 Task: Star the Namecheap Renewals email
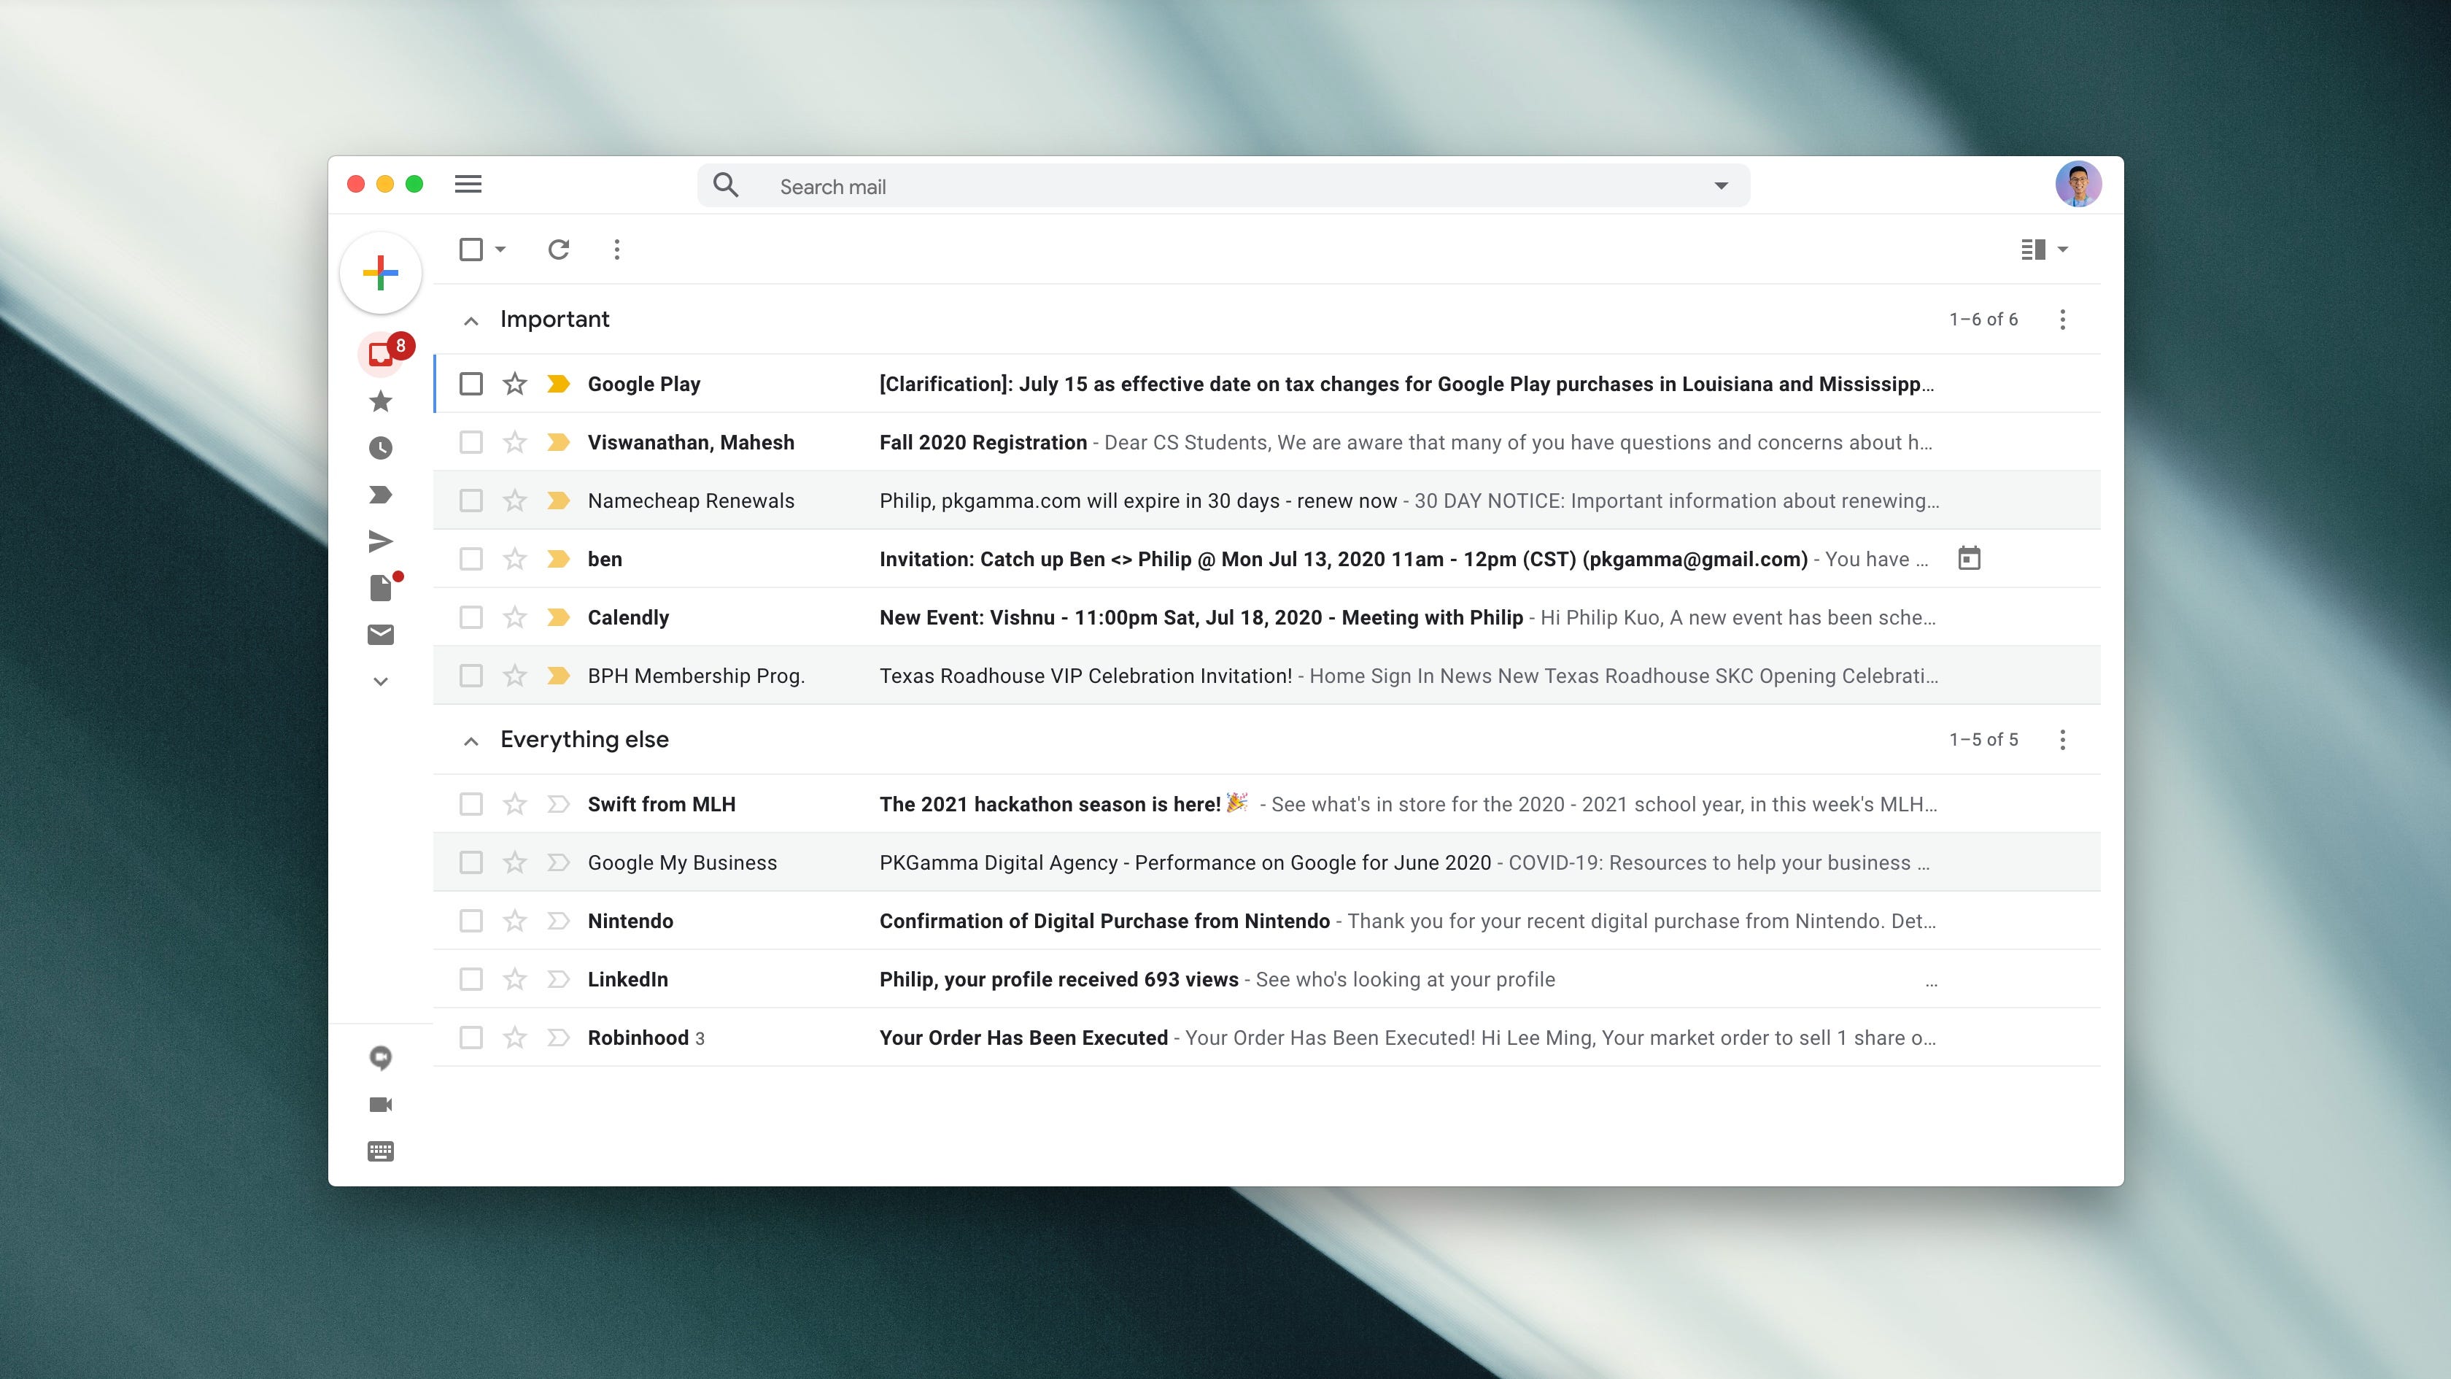[x=515, y=501]
